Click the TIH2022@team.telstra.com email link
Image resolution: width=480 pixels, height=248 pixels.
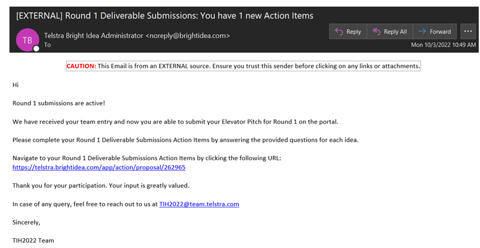point(199,204)
